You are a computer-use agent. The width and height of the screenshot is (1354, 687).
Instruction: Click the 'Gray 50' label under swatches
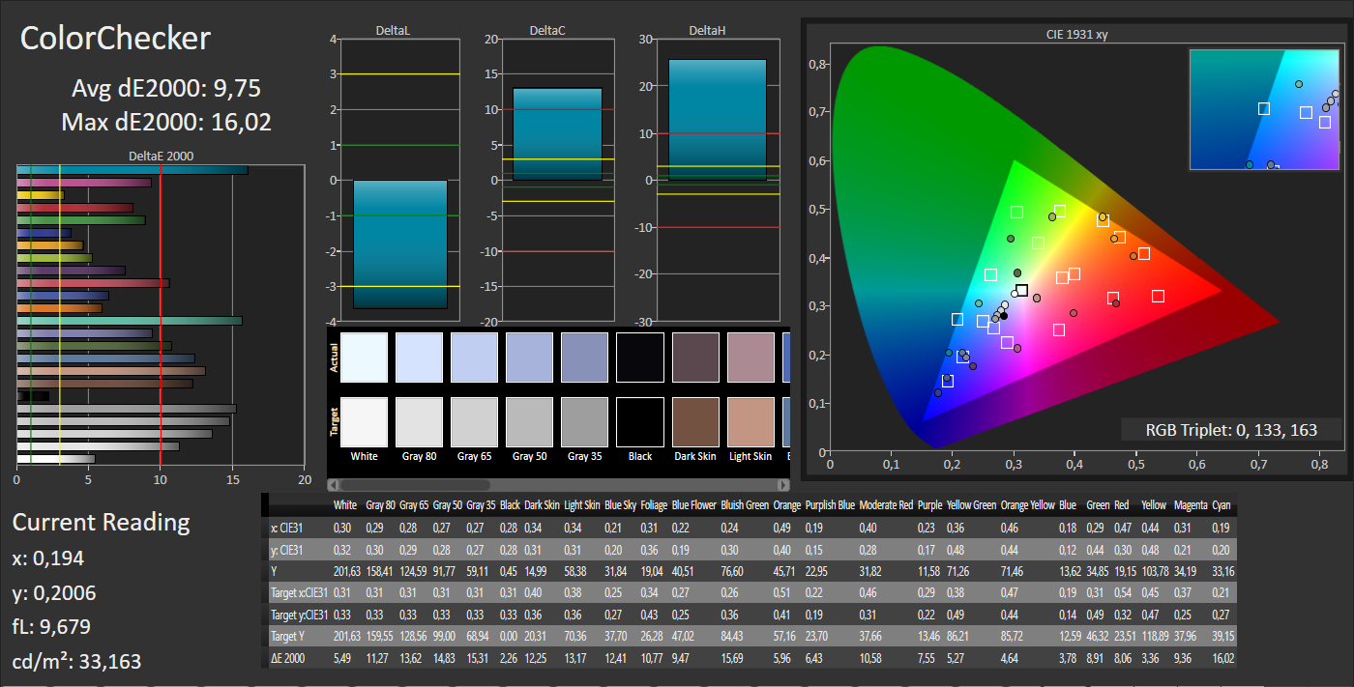(530, 456)
